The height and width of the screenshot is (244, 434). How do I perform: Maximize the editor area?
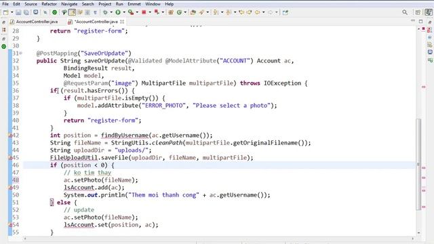[420, 21]
